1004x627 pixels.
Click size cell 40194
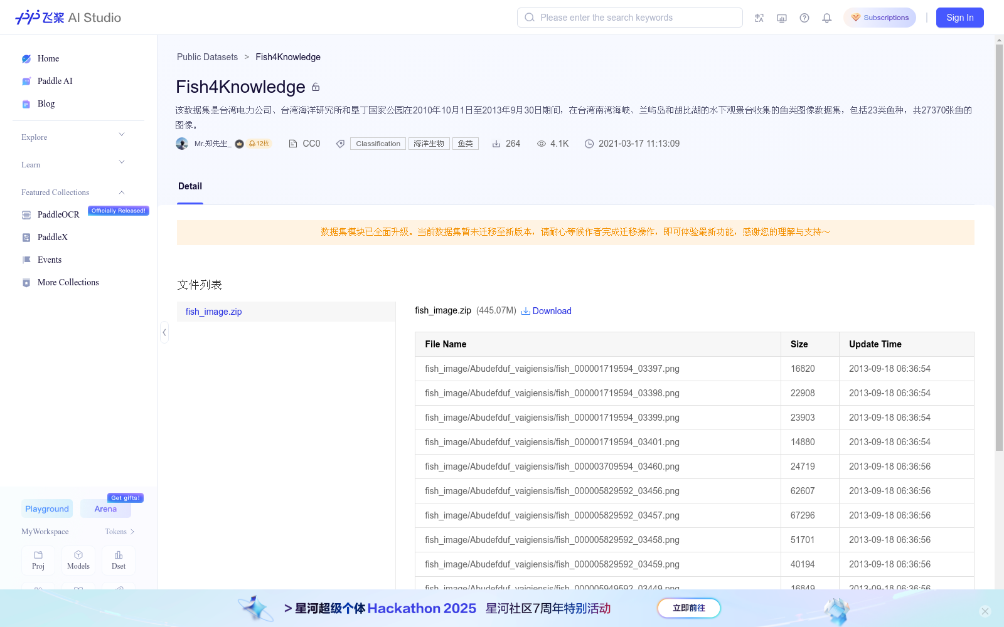pyautogui.click(x=810, y=564)
